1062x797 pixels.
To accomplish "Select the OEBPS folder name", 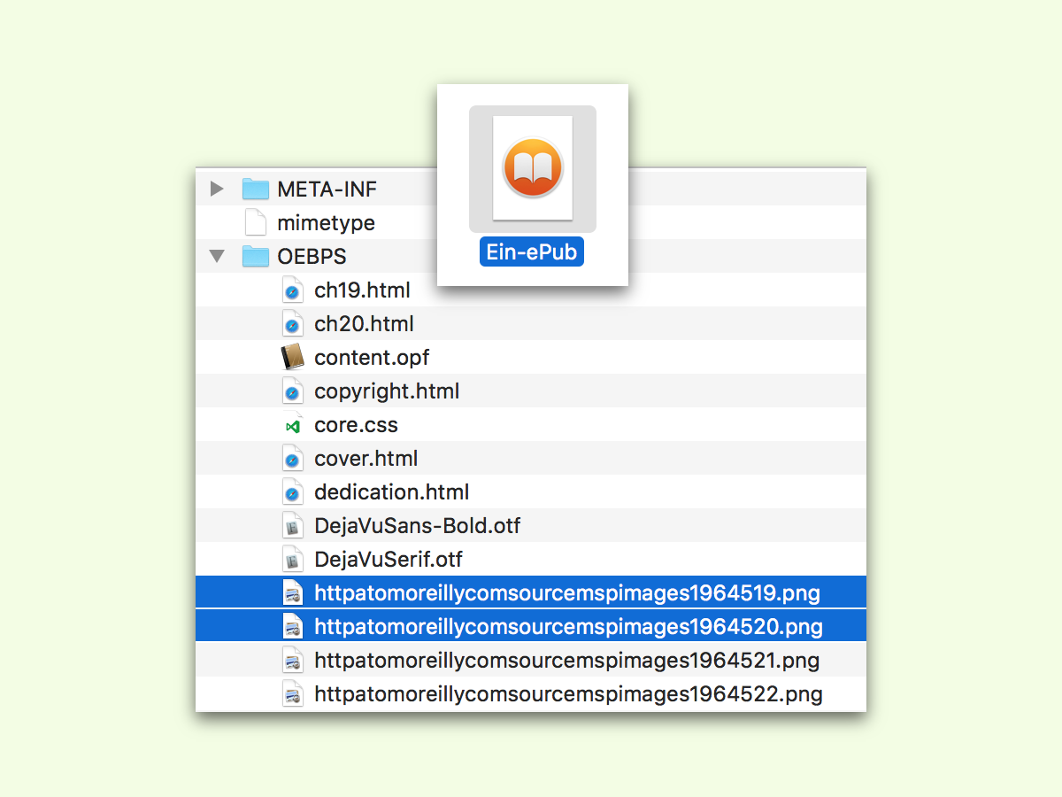I will coord(312,257).
